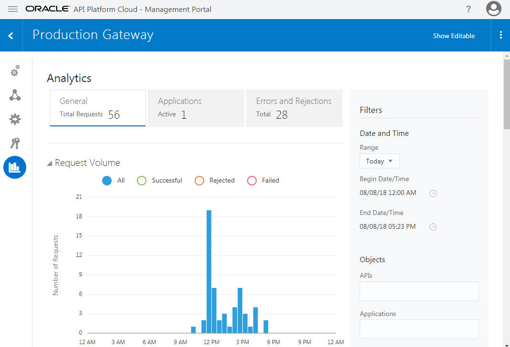Image resolution: width=510 pixels, height=347 pixels.
Task: Click the Date and Time section label
Action: pyautogui.click(x=384, y=133)
